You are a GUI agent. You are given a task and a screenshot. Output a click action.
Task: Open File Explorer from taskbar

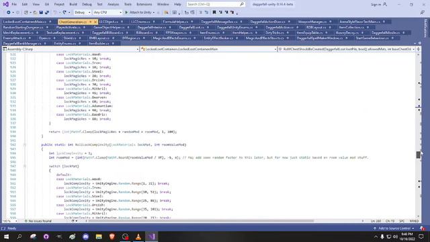tap(99, 237)
